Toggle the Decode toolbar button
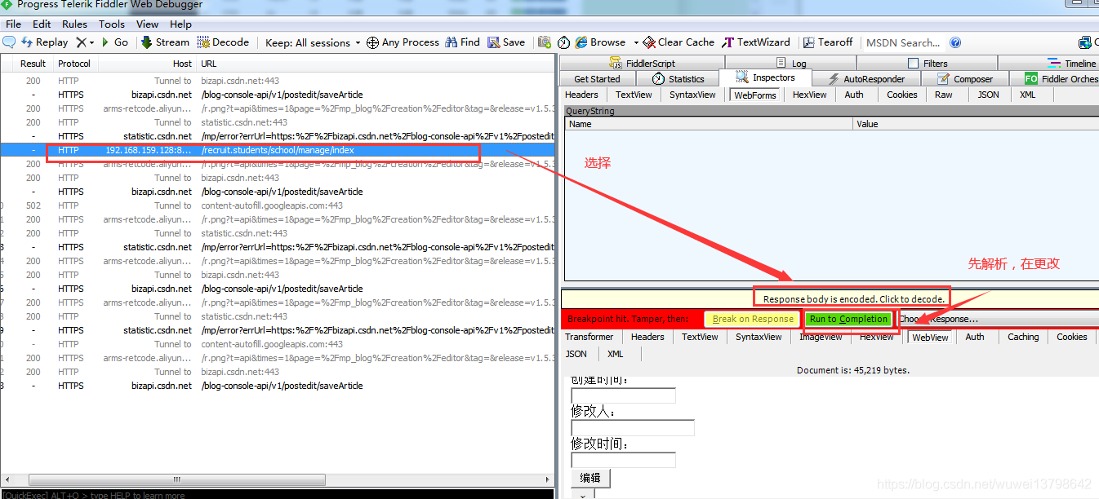This screenshot has width=1099, height=499. (204, 42)
